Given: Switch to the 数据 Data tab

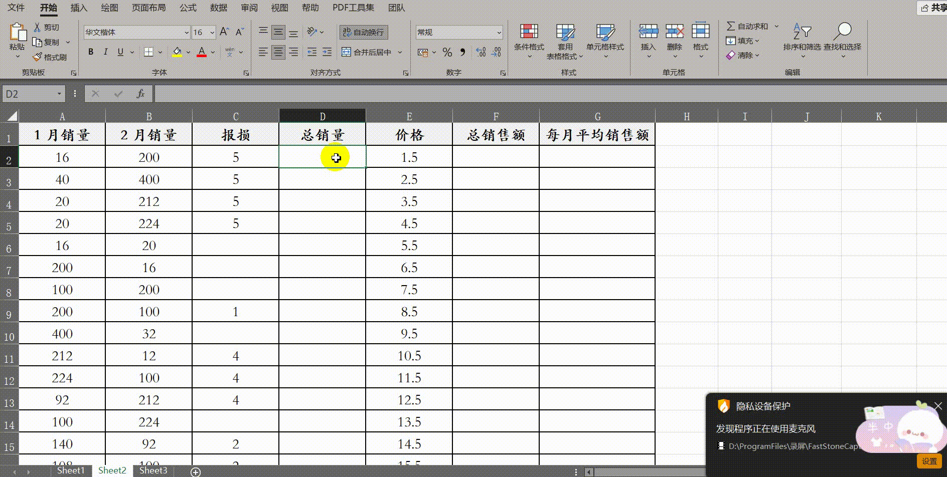Looking at the screenshot, I should click(x=219, y=8).
